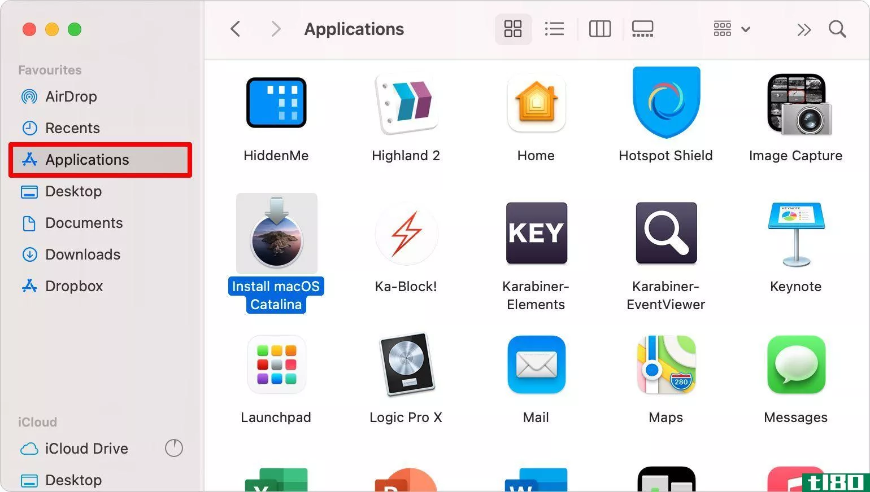Click the 'HiddenMe' label
The width and height of the screenshot is (870, 492).
coord(276,156)
